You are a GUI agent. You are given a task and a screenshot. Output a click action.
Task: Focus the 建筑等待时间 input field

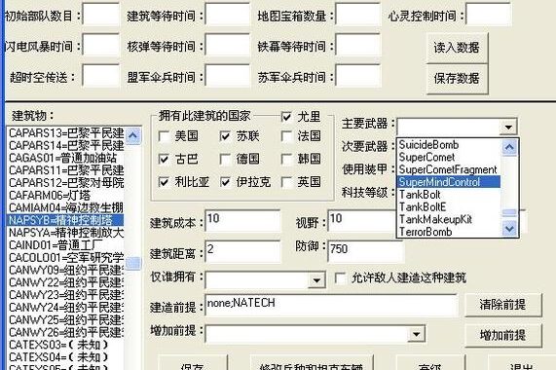(227, 15)
